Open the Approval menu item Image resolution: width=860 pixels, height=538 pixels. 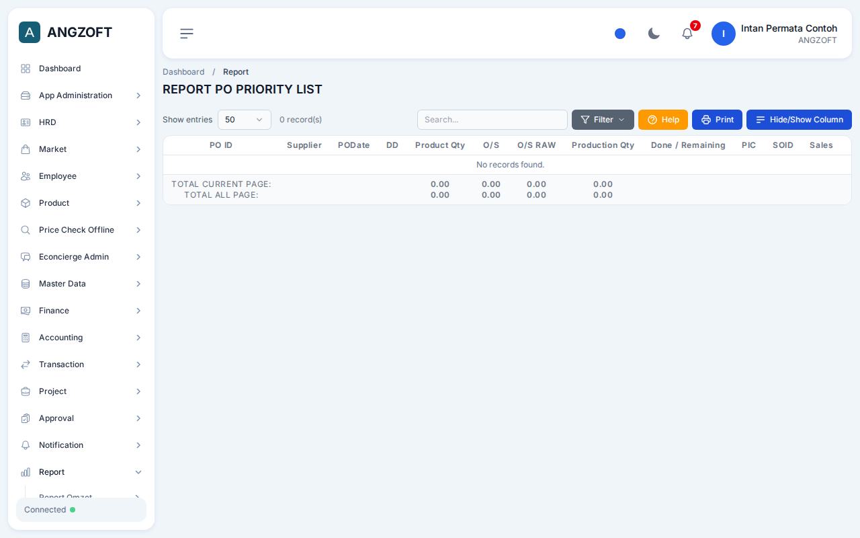click(81, 418)
